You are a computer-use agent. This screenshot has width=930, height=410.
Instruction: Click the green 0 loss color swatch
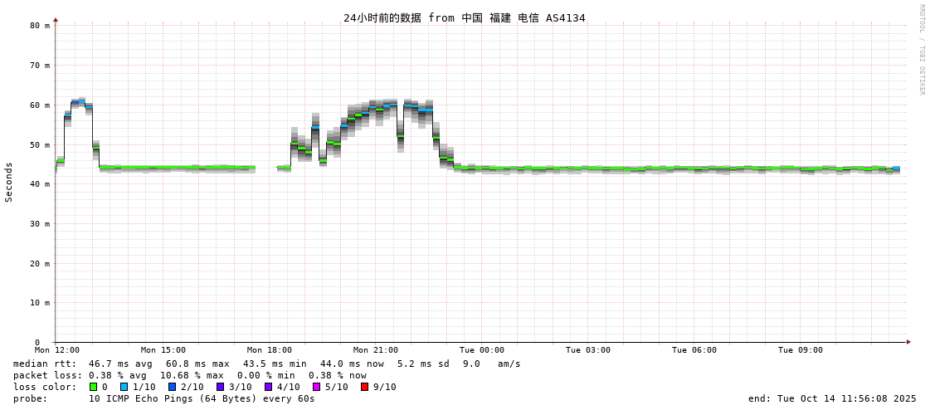click(x=94, y=387)
